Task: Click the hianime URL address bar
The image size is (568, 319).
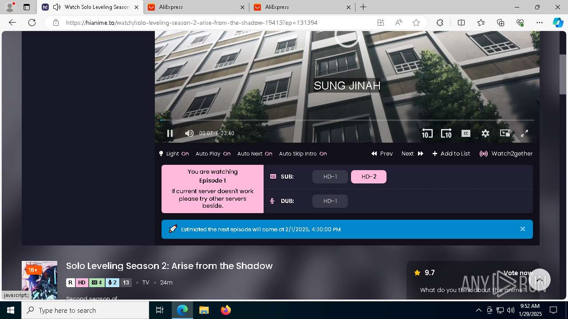Action: (192, 23)
